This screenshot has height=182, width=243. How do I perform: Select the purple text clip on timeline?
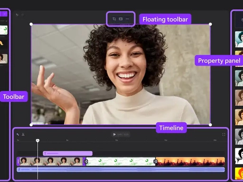coord(68,154)
